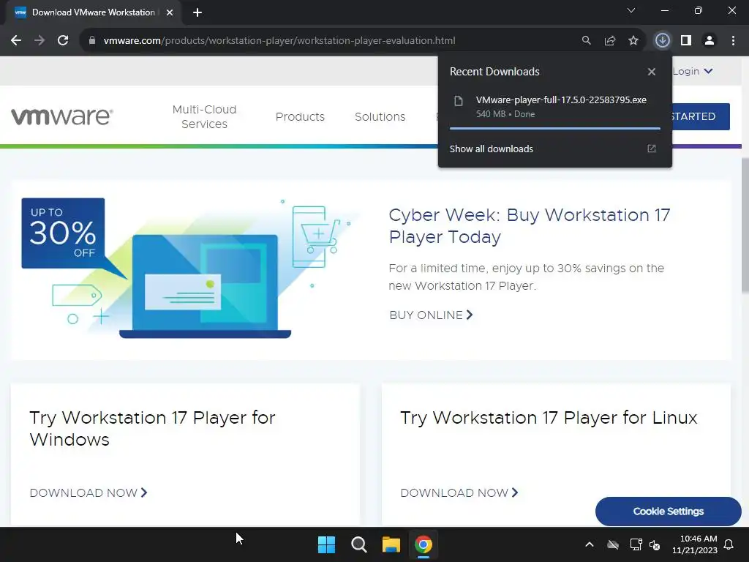Share this page using the share icon
This screenshot has height=562, width=749.
610,41
